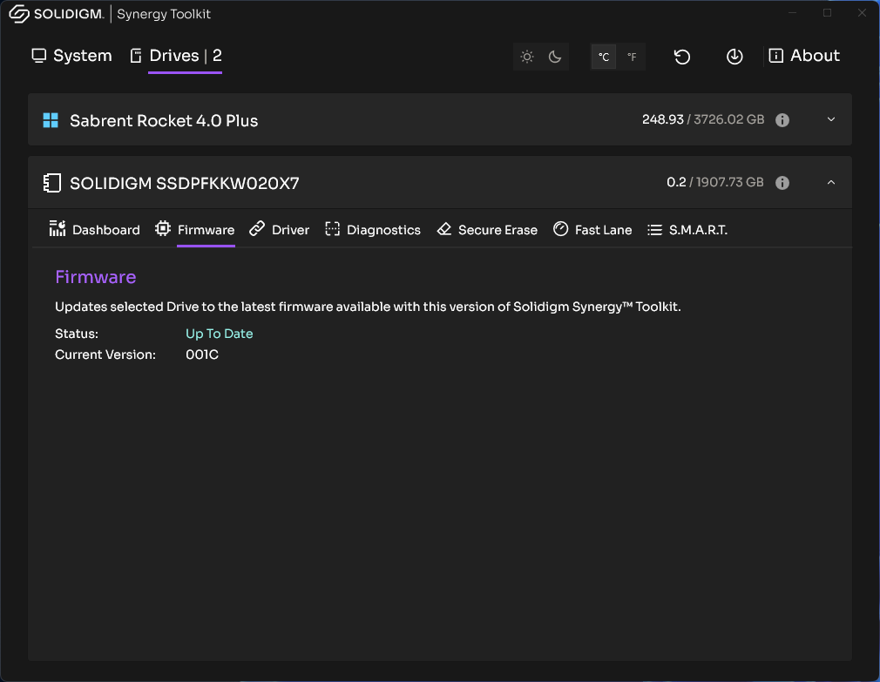Switch to light theme with sun icon
The width and height of the screenshot is (880, 682).
527,57
